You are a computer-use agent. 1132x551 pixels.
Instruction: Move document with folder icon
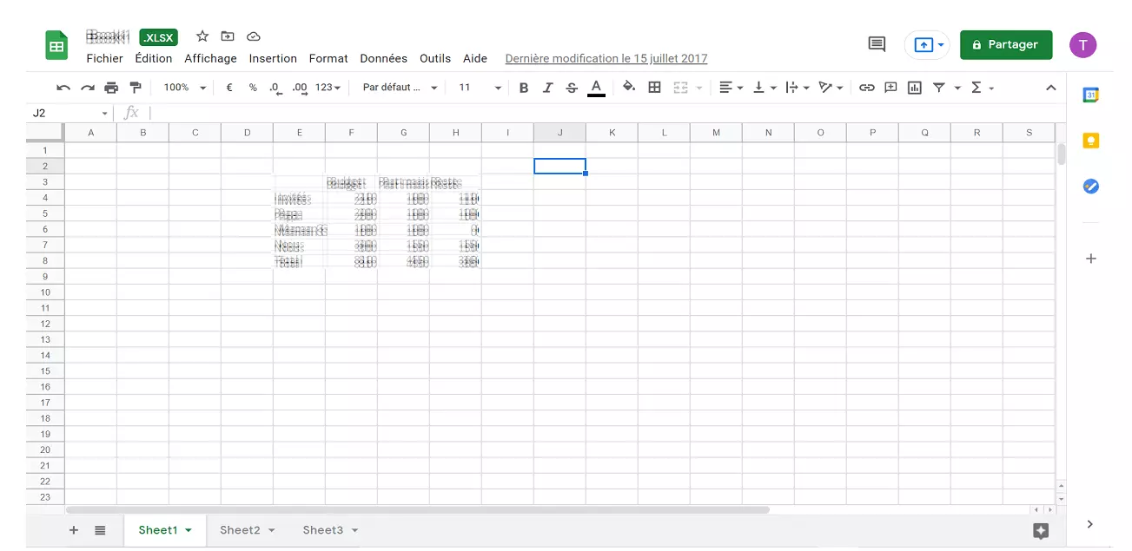[228, 36]
